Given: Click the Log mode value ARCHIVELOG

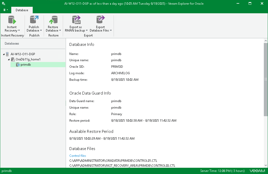Looking at the screenshot, I should (120, 73).
